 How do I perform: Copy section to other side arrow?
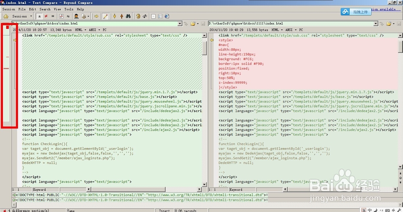coord(96,17)
